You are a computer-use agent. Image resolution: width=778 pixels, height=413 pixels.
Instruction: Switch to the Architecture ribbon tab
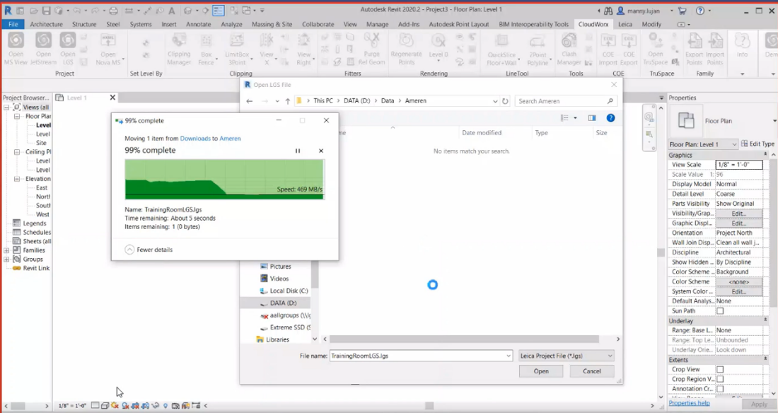pyautogui.click(x=46, y=24)
